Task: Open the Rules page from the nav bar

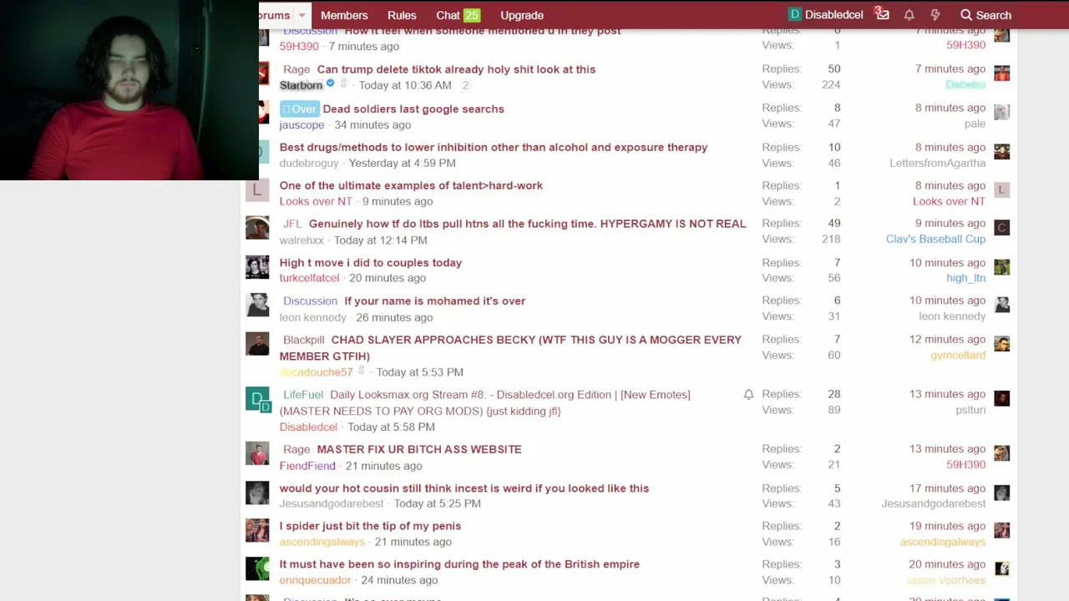Action: point(402,15)
